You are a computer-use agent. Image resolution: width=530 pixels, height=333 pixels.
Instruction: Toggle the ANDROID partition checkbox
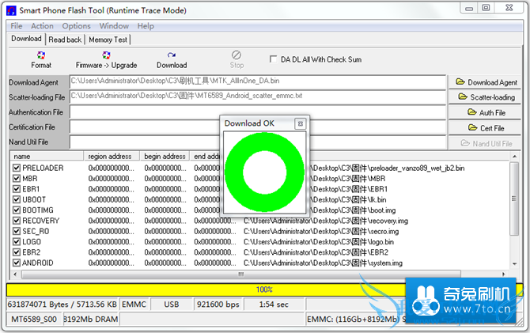[16, 263]
